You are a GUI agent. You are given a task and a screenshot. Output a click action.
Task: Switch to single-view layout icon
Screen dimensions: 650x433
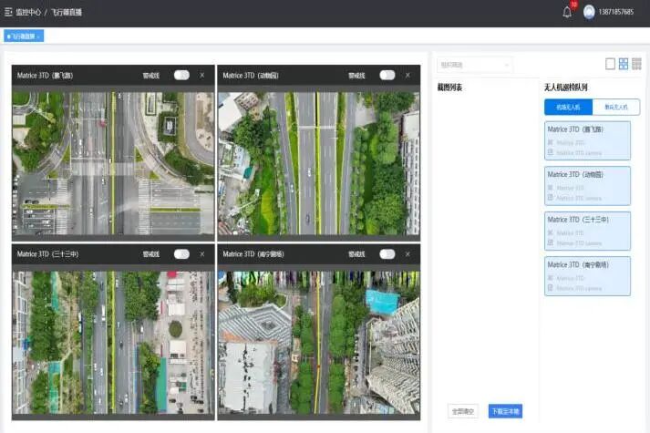(x=611, y=64)
